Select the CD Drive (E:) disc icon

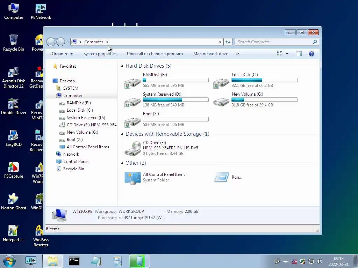pos(133,148)
